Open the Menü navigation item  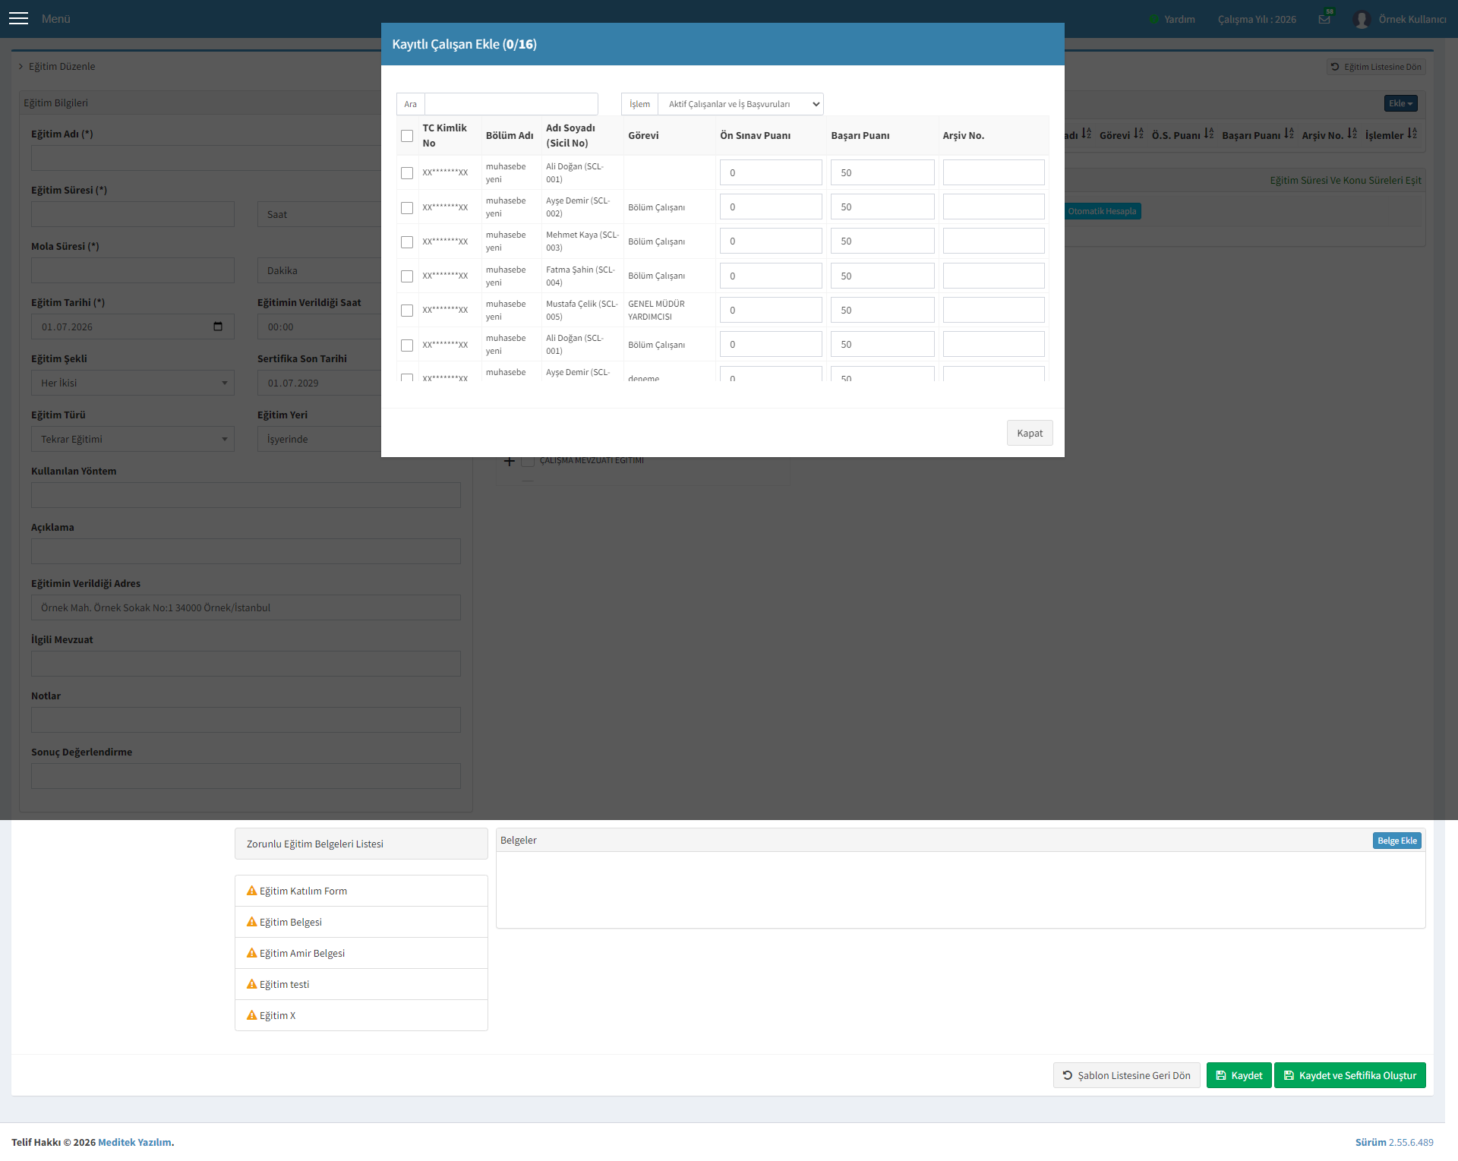pos(55,19)
